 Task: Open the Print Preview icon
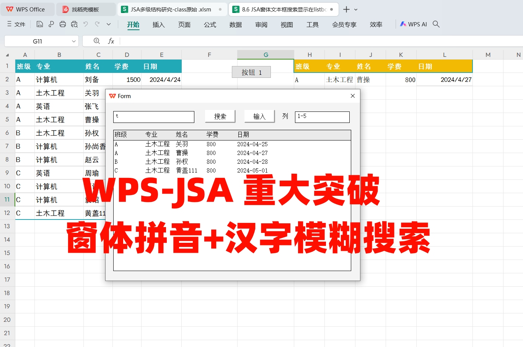coord(74,24)
